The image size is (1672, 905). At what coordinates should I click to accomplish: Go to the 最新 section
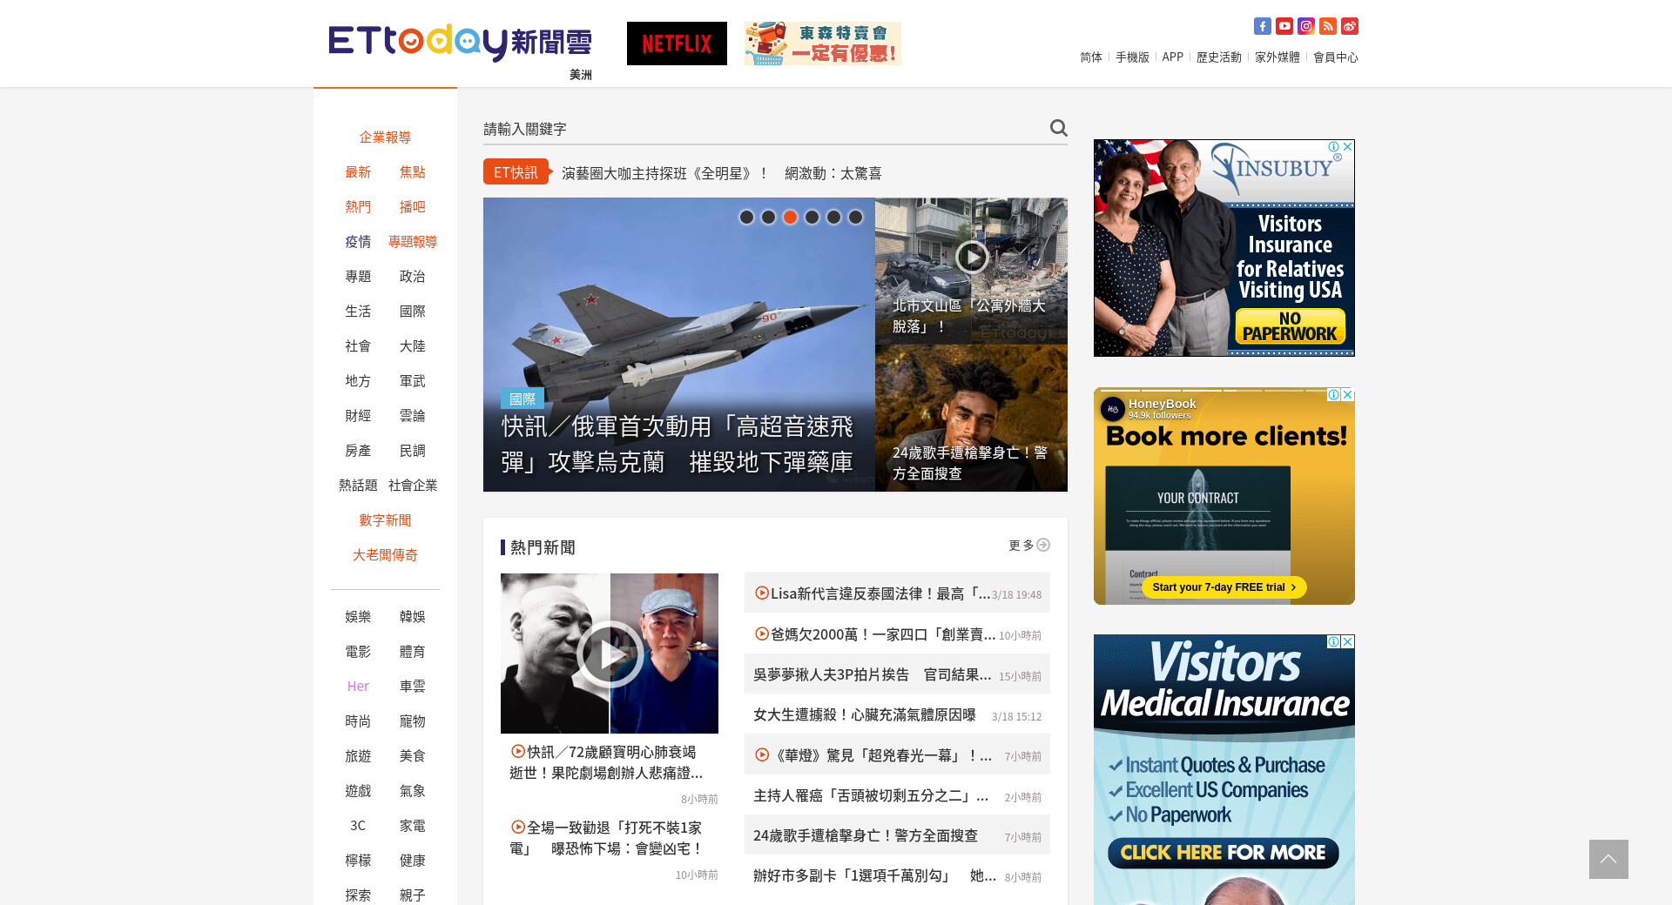pos(358,172)
